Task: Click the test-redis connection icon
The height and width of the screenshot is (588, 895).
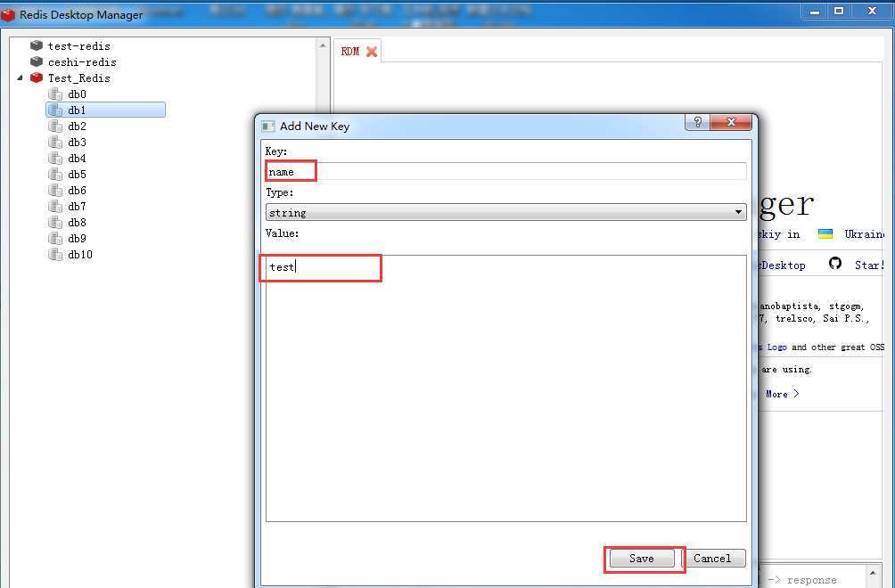Action: click(37, 45)
